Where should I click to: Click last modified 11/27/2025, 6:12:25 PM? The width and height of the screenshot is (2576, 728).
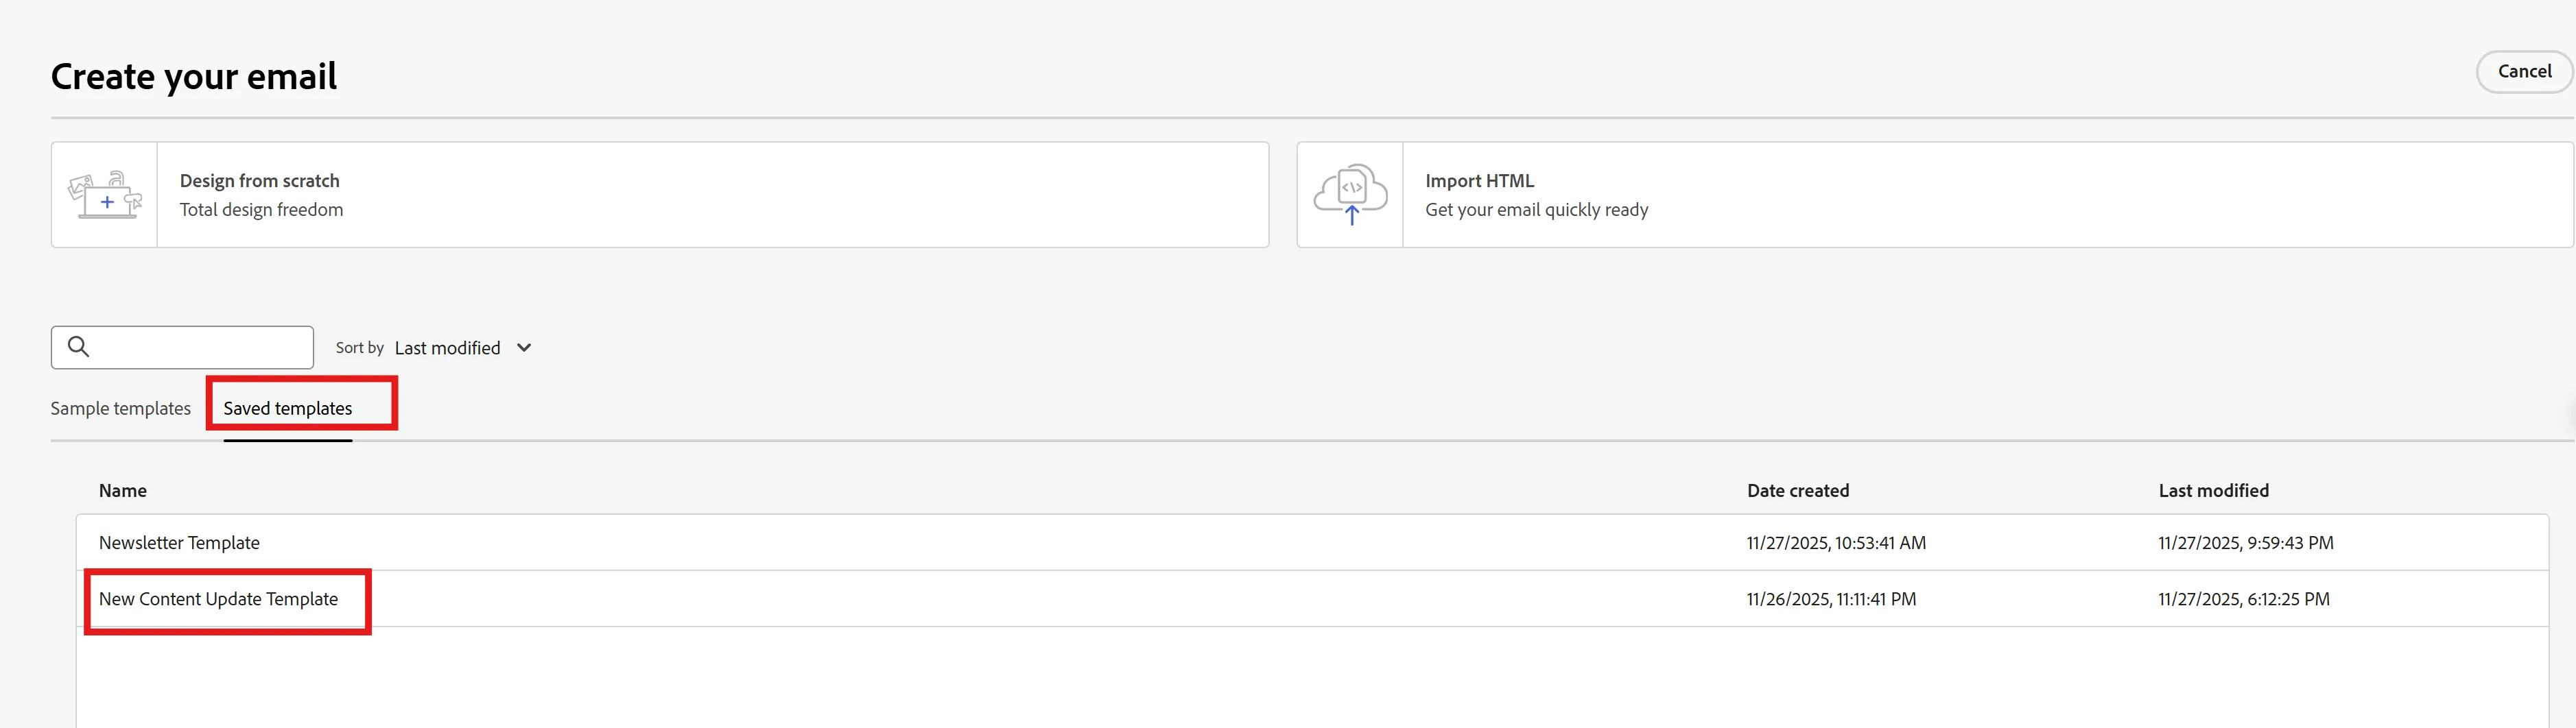click(x=2244, y=599)
